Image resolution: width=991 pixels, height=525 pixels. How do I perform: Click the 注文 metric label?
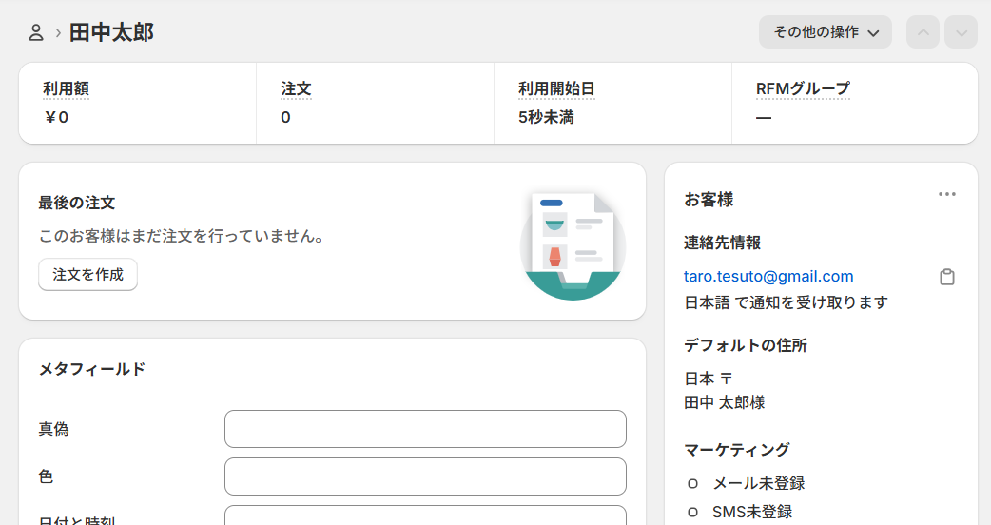tap(296, 89)
